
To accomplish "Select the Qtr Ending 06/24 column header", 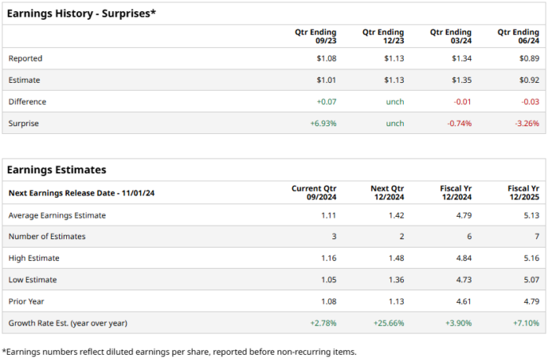I will click(x=518, y=36).
